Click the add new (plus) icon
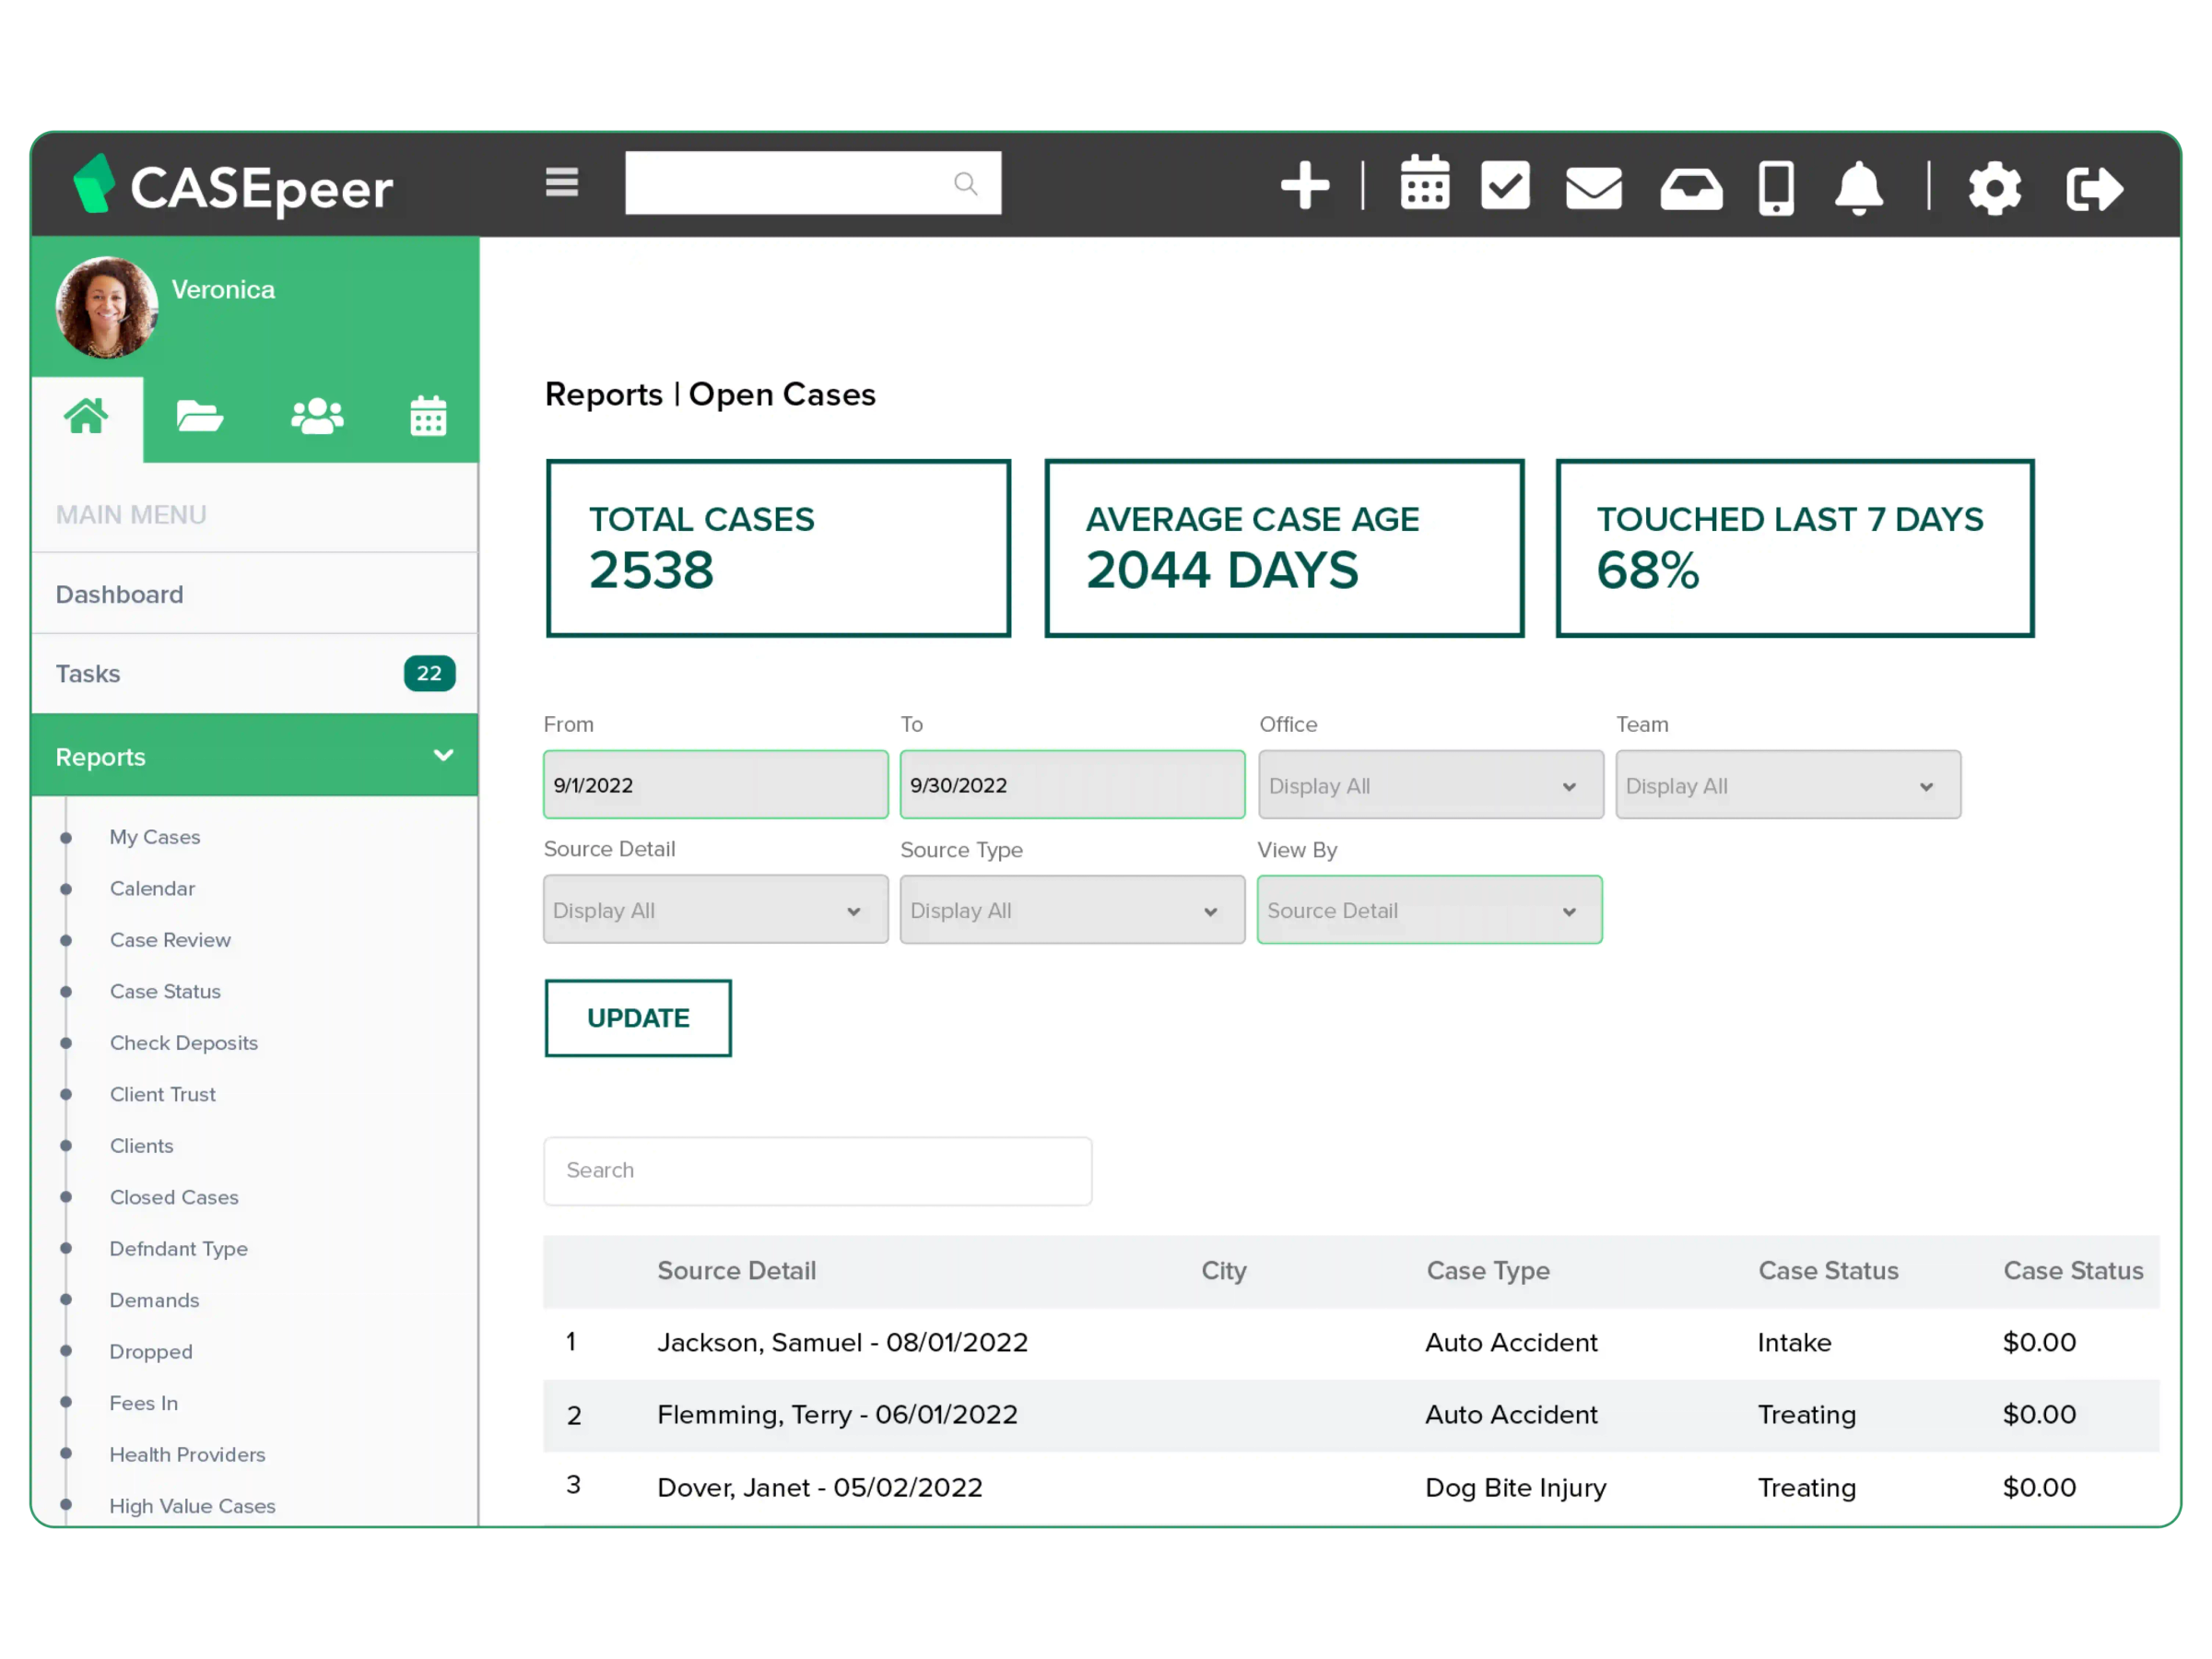Viewport: 2212px width, 1659px height. click(1305, 186)
